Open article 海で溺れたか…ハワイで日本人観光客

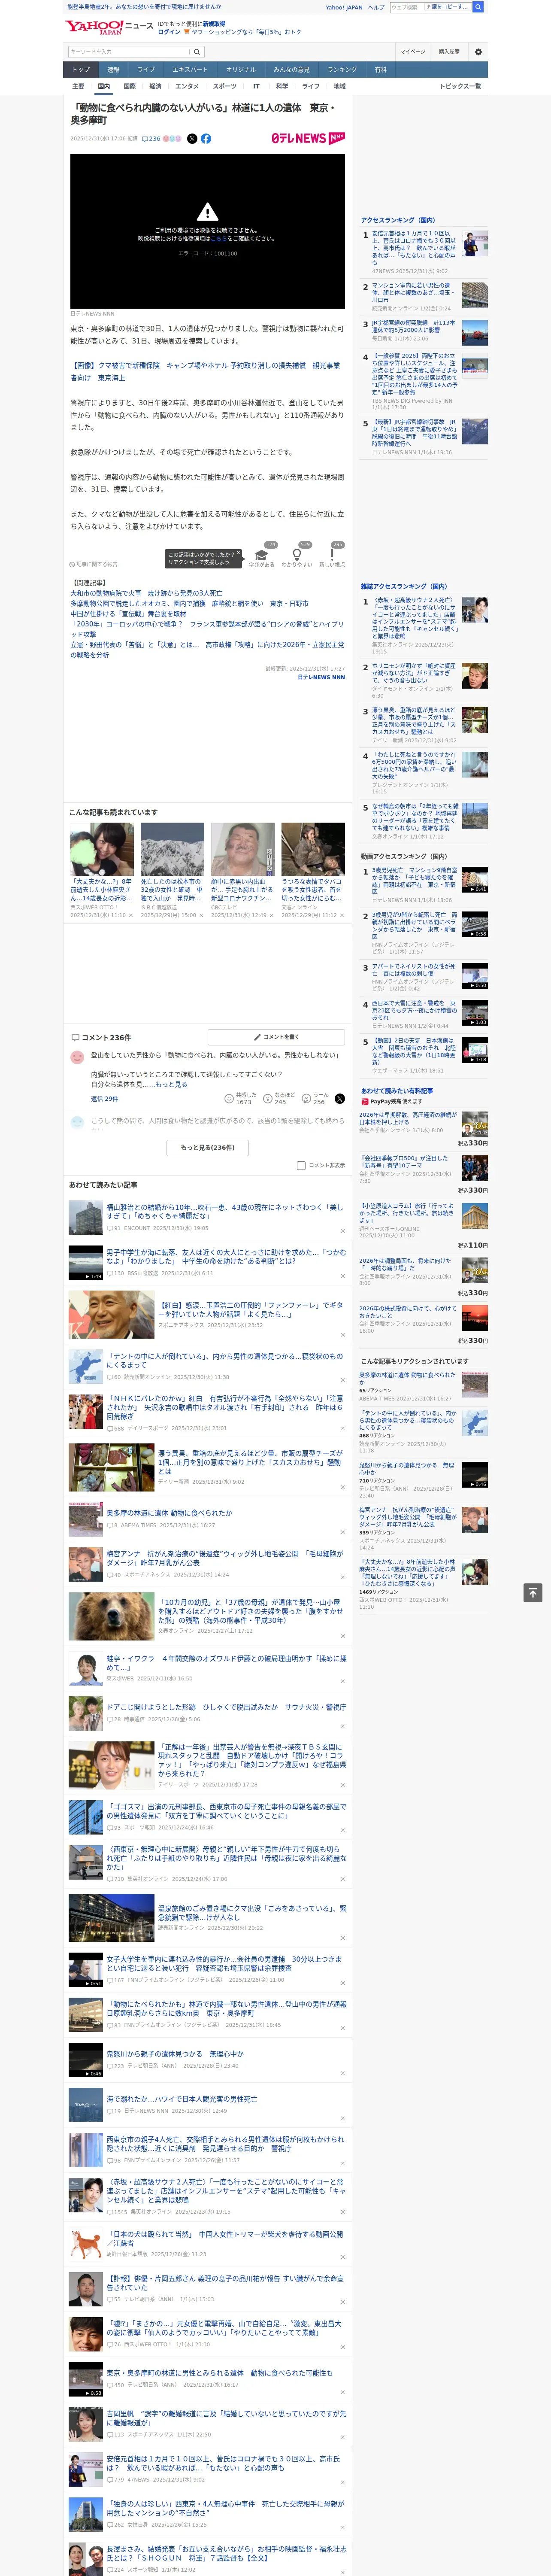(x=182, y=2099)
